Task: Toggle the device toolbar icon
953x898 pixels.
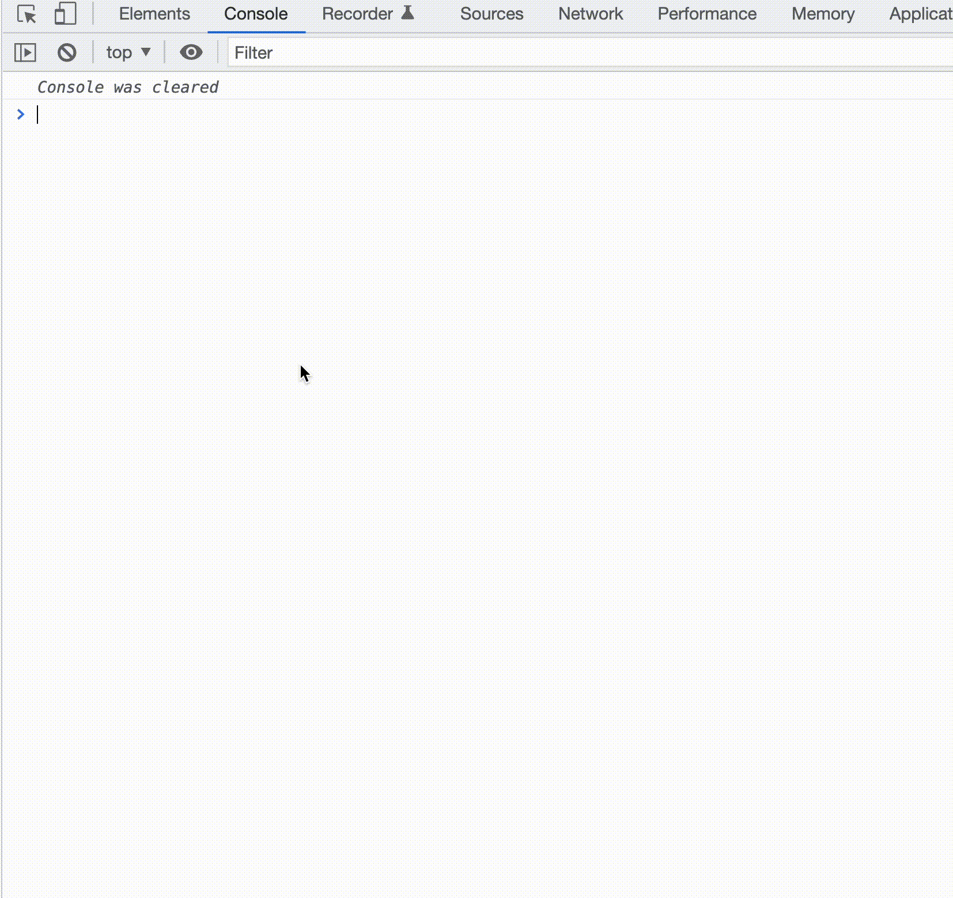Action: click(65, 14)
